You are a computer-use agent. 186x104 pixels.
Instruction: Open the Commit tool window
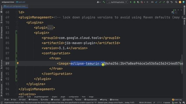1,19
